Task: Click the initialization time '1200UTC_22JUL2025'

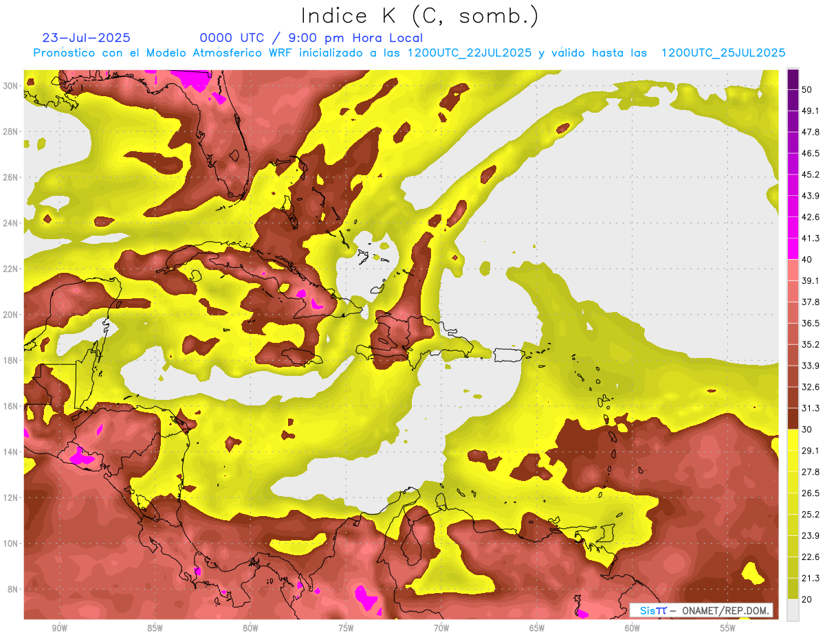Action: pyautogui.click(x=470, y=53)
